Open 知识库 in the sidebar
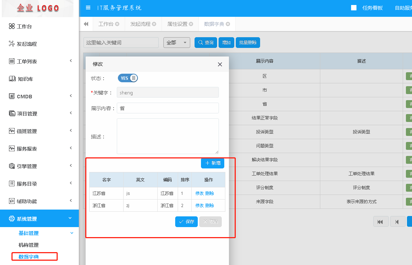The width and height of the screenshot is (412, 265). (25, 79)
